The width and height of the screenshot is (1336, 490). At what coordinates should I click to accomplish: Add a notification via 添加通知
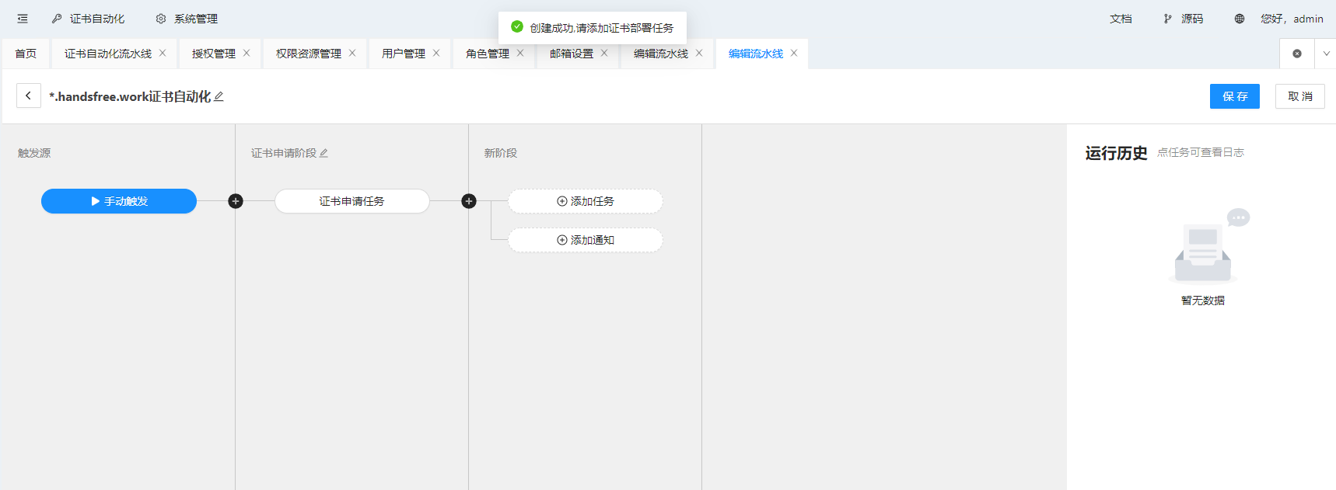click(586, 240)
